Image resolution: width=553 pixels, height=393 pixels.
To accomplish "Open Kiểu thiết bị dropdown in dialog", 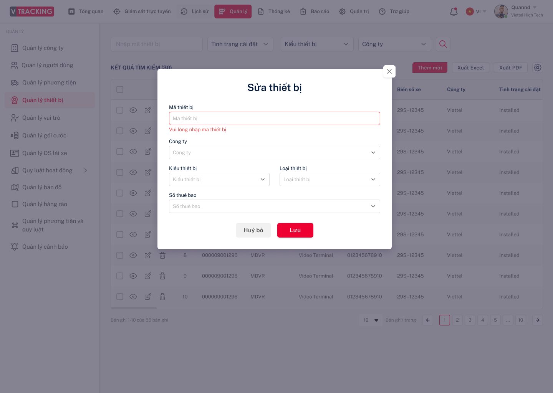I will pos(219,179).
